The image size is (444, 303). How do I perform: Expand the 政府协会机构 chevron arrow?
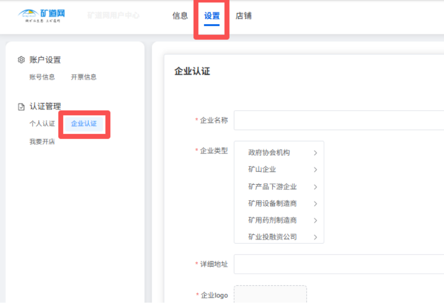point(315,153)
